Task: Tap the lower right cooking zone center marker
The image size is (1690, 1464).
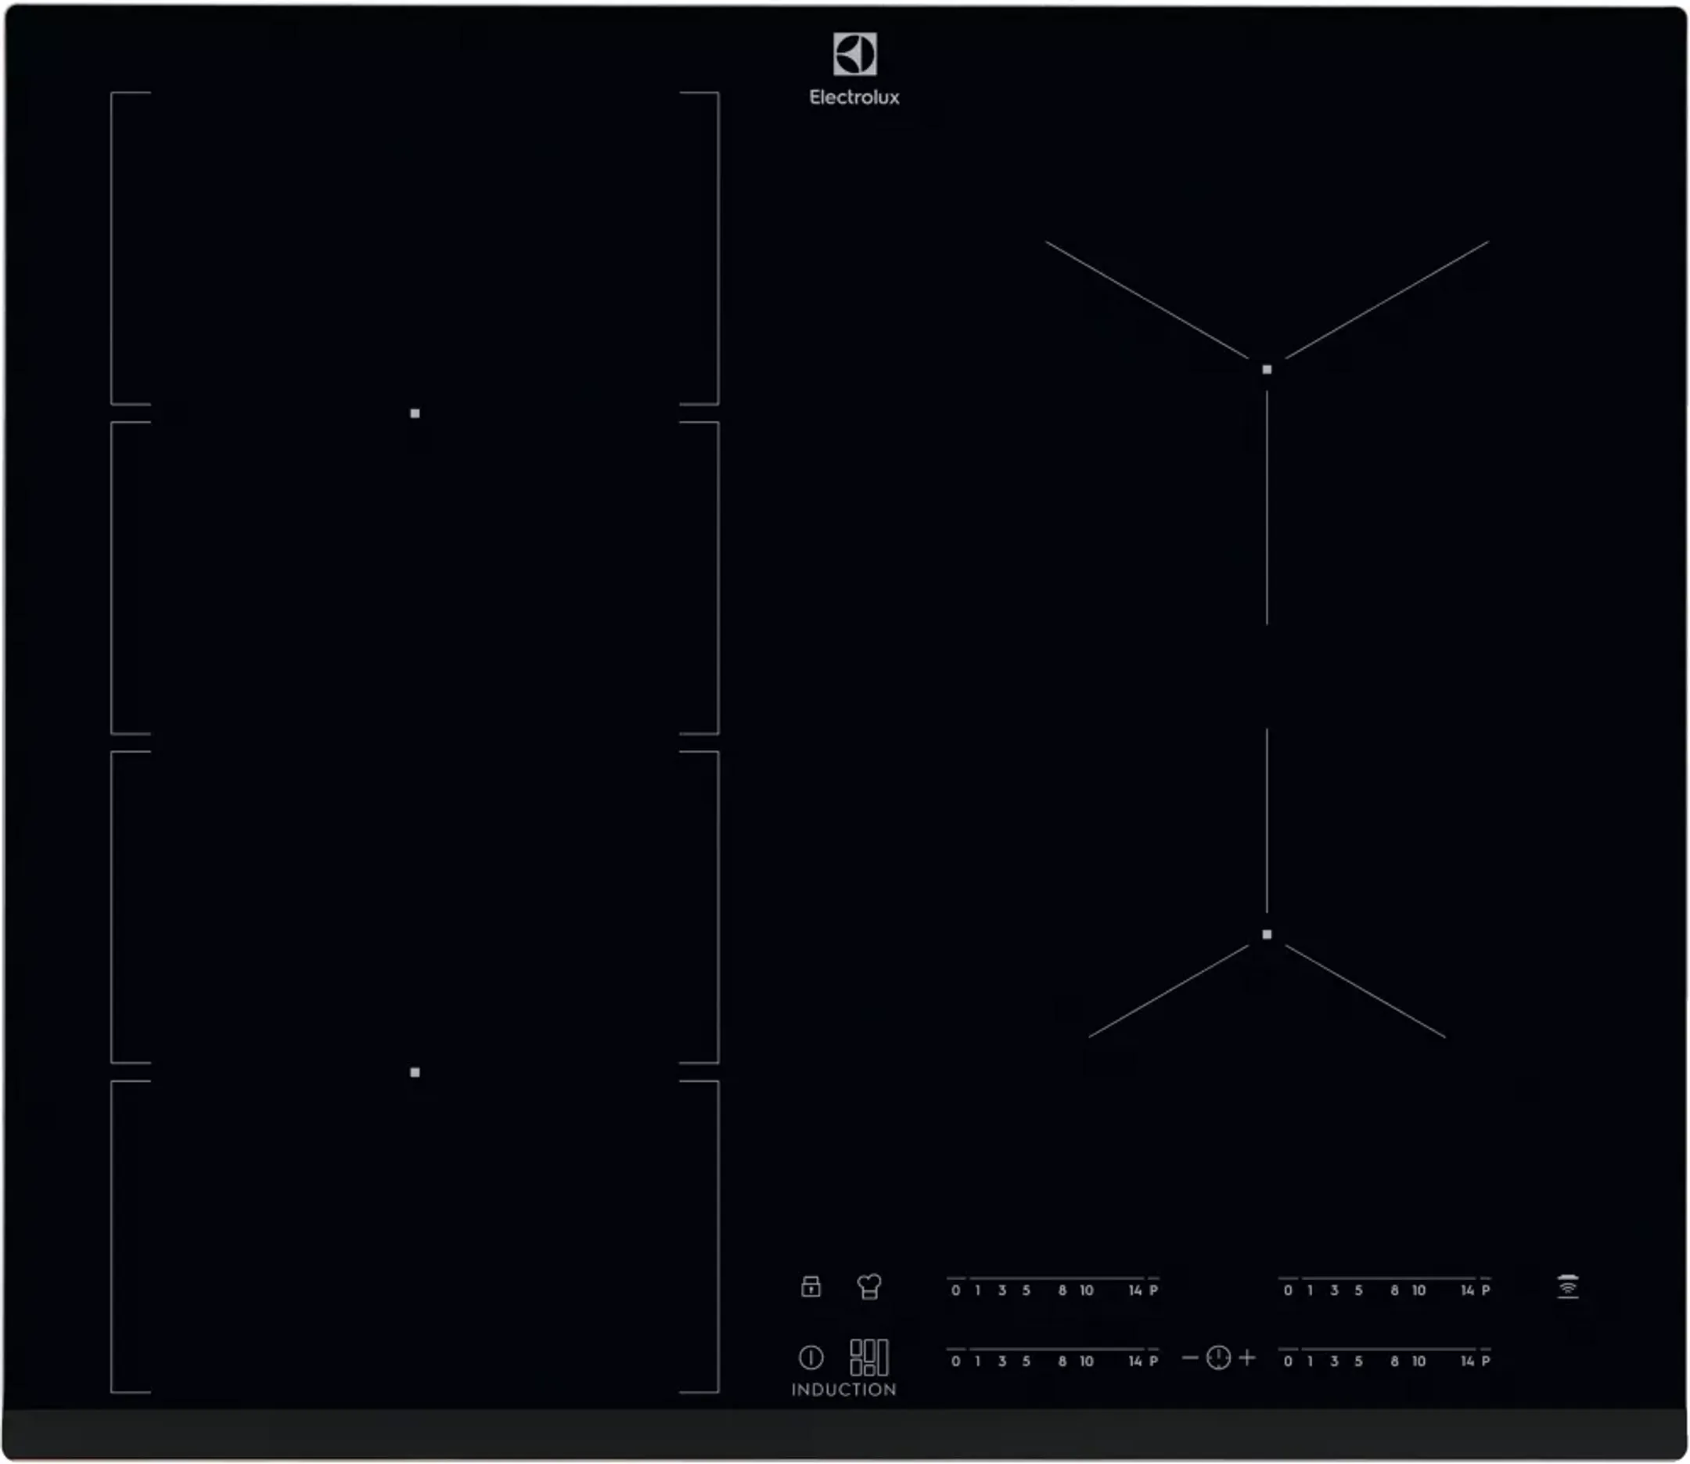Action: point(1267,934)
